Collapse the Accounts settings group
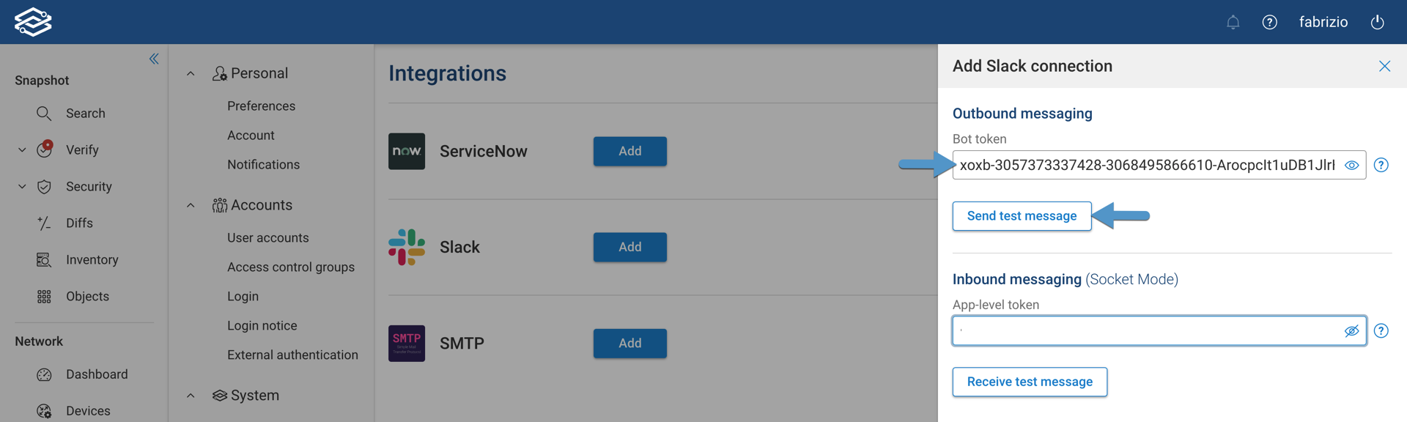Viewport: 1407px width, 422px height. click(191, 206)
